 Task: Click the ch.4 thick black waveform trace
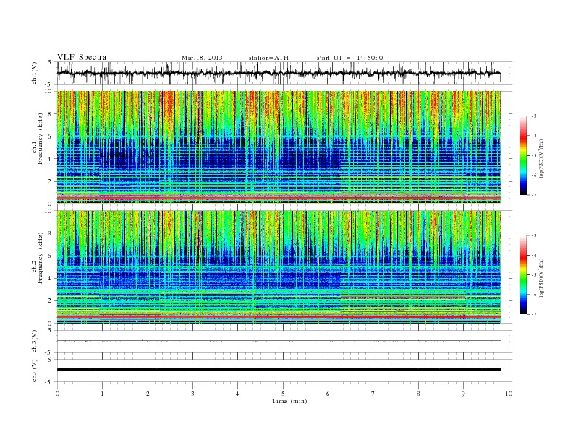pos(279,370)
